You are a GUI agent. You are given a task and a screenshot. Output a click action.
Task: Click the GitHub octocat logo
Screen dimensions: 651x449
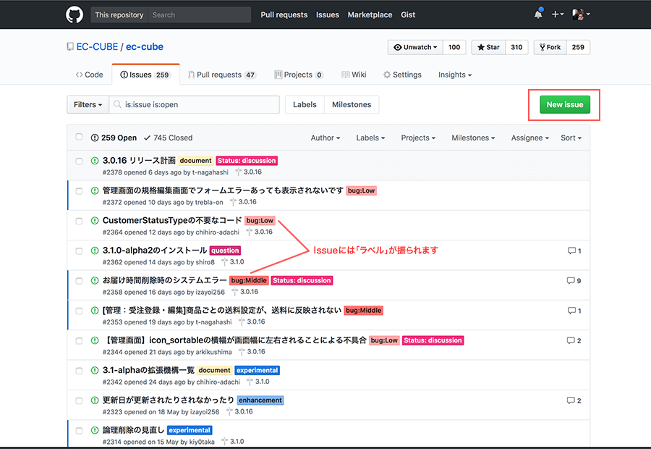coord(75,14)
